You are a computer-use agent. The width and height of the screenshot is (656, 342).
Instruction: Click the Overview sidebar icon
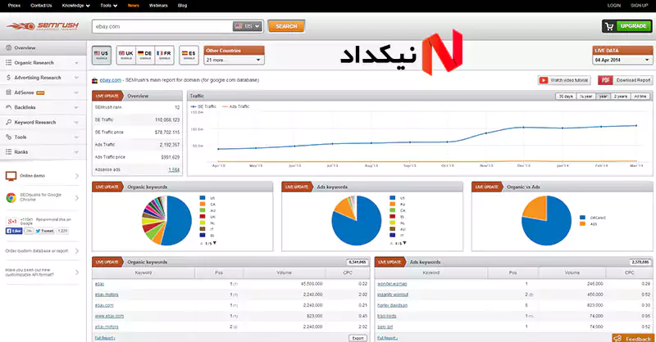click(x=8, y=47)
